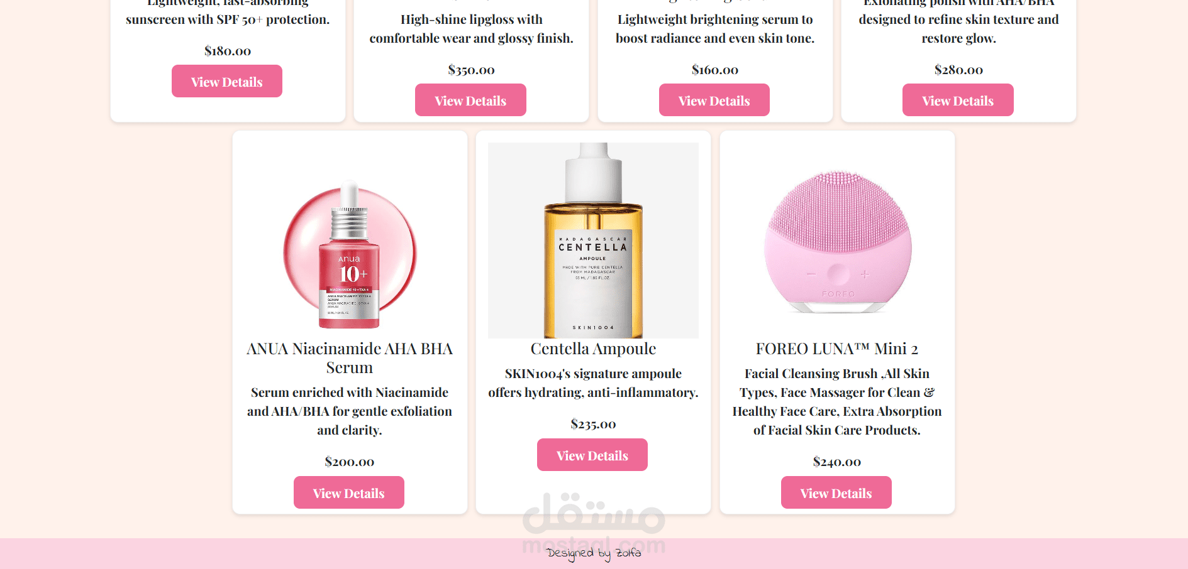The height and width of the screenshot is (569, 1188).
Task: Open View Details for Centella Ampoule
Action: 592,455
